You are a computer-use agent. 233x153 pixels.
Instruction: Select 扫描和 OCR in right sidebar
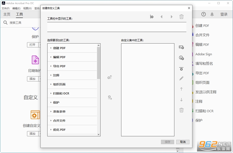[x=204, y=111]
